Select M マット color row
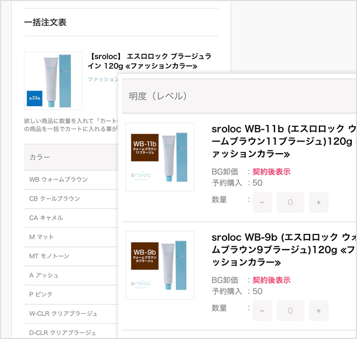The width and height of the screenshot is (357, 339). 42,237
